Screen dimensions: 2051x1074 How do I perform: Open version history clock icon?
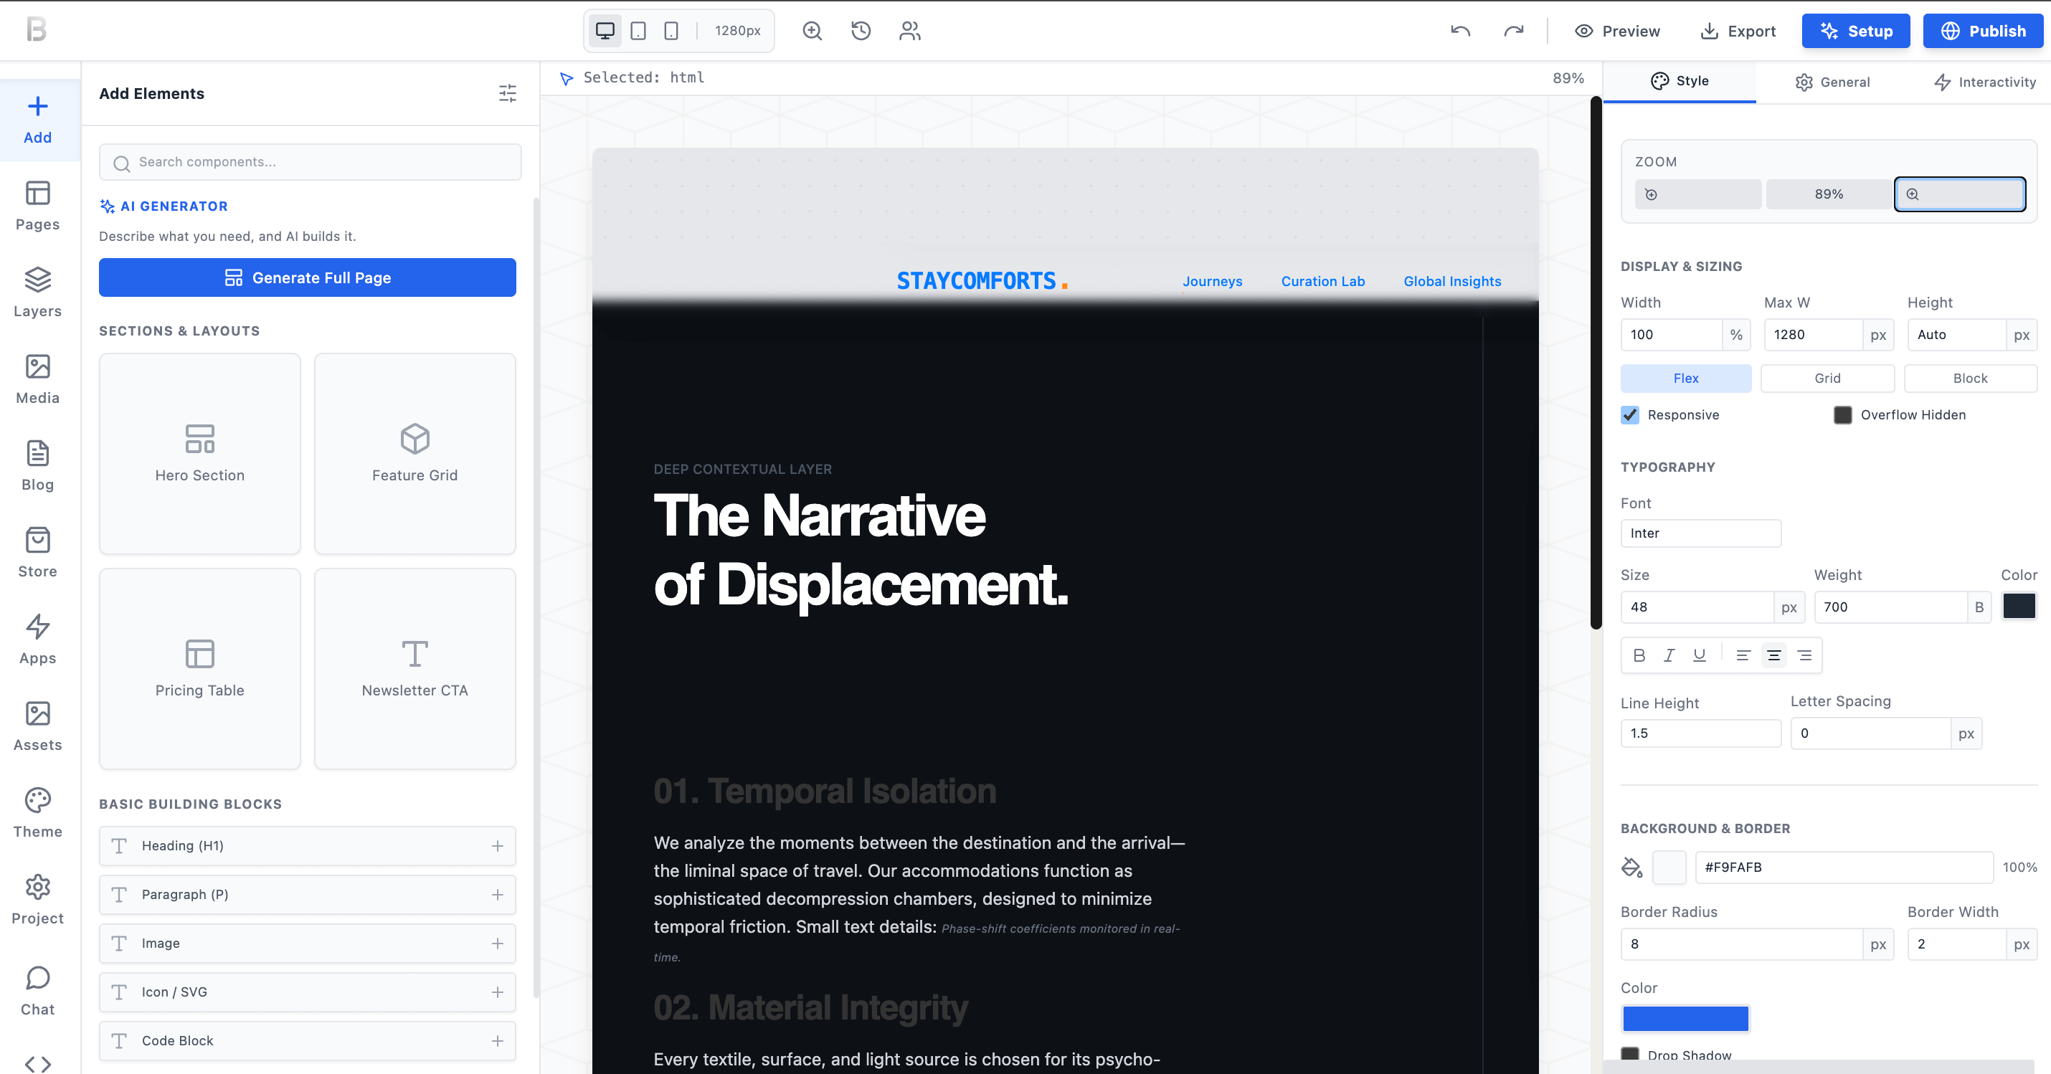[861, 31]
